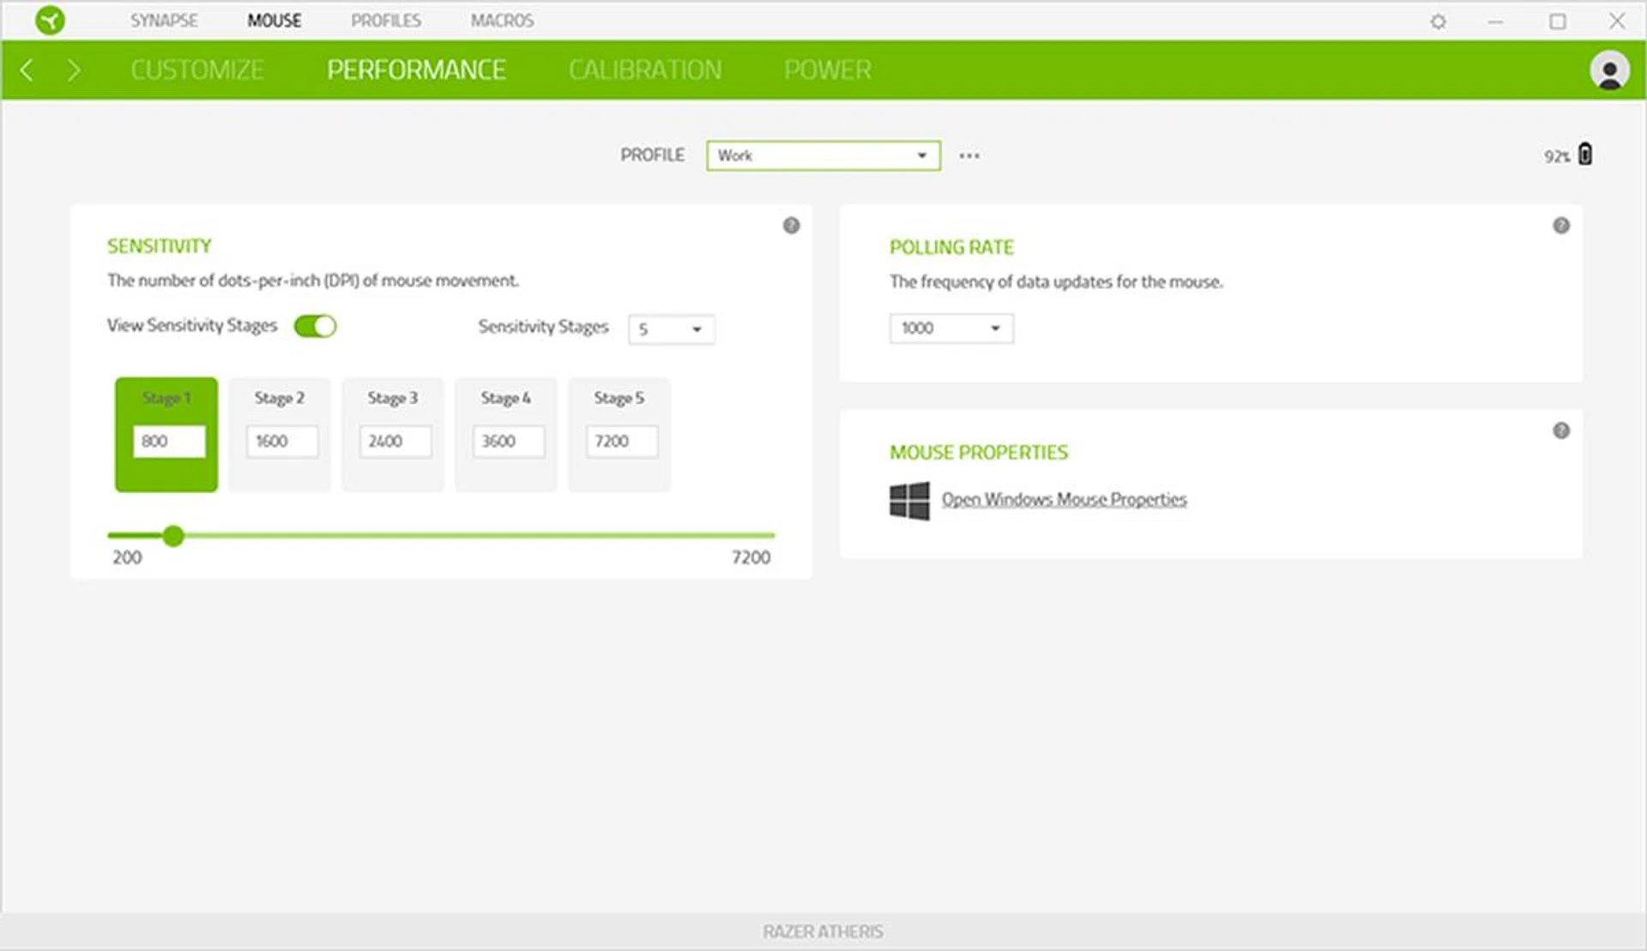Go back with the left arrow
Image resolution: width=1647 pixels, height=951 pixels.
click(27, 70)
